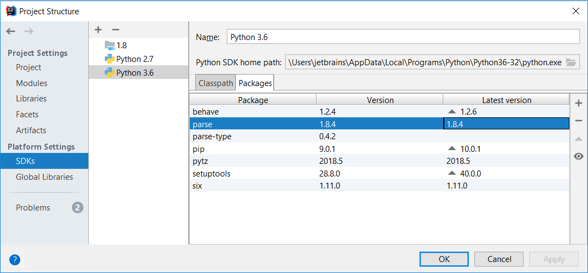
Task: Switch to the Classpath tab
Action: point(215,83)
